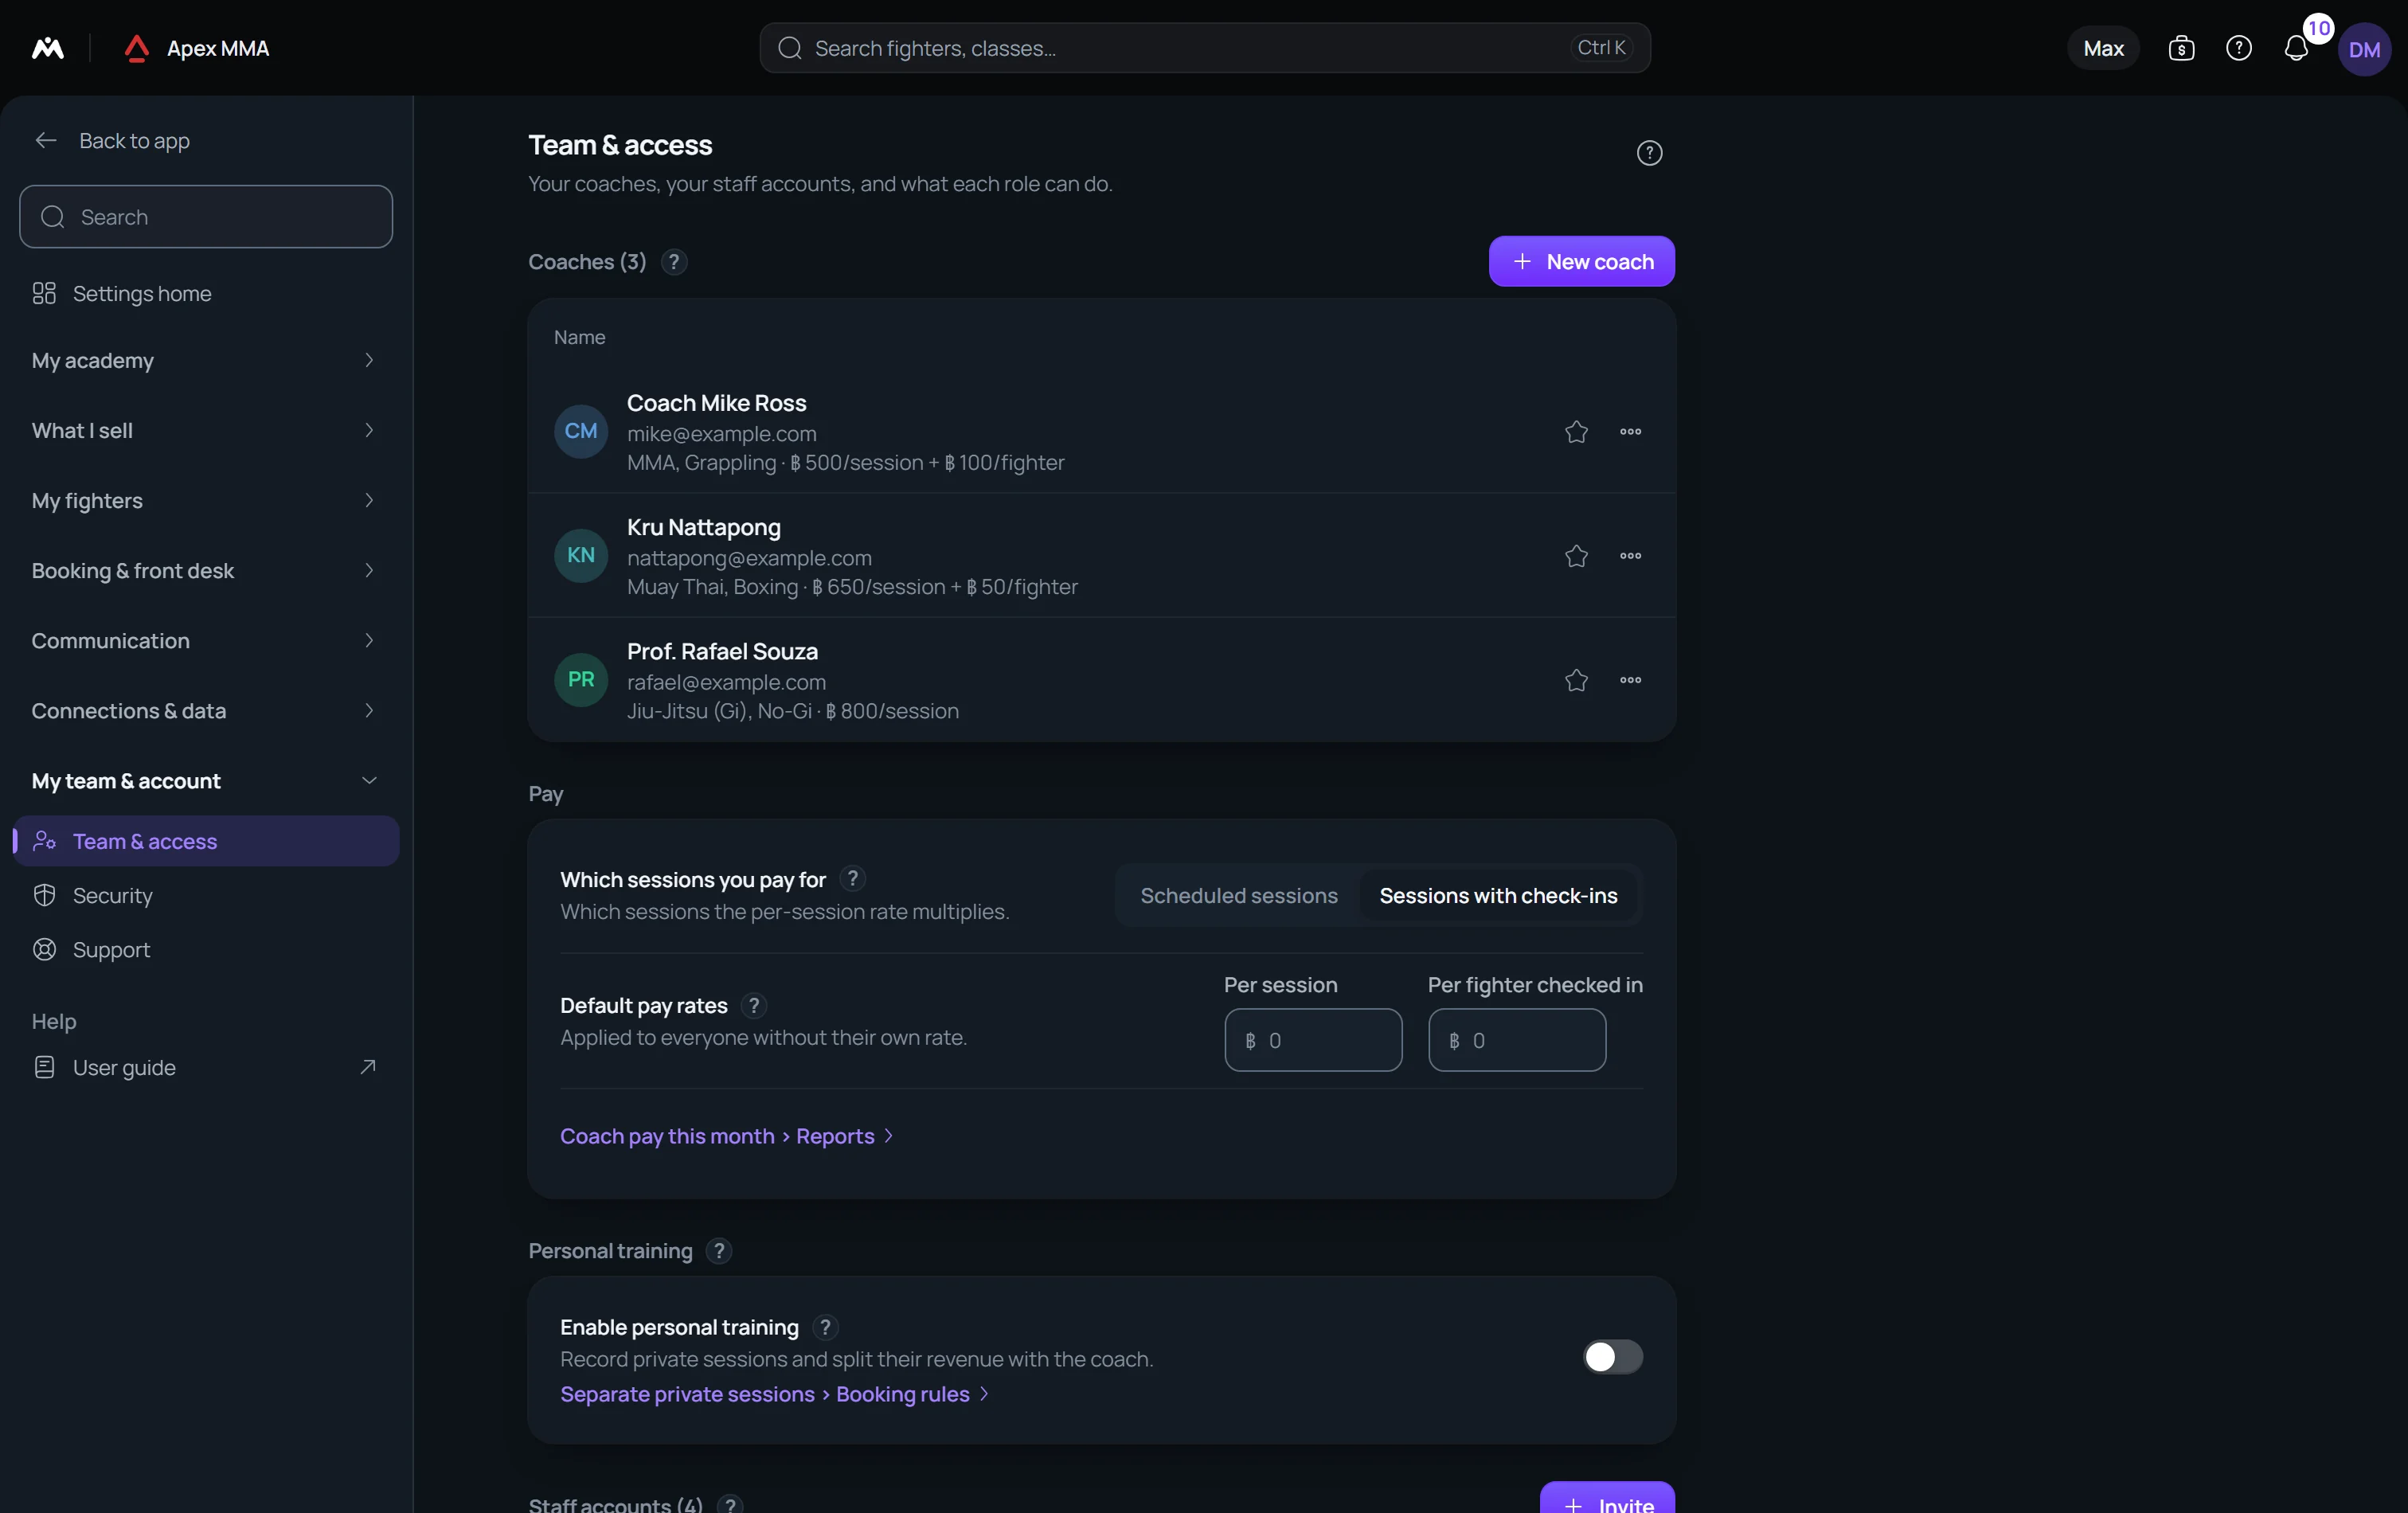Focus the Per fighter checked in field
Viewport: 2408px width, 1513px height.
pyautogui.click(x=1517, y=1040)
